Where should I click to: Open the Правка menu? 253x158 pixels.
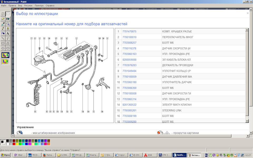[x=12, y=6]
